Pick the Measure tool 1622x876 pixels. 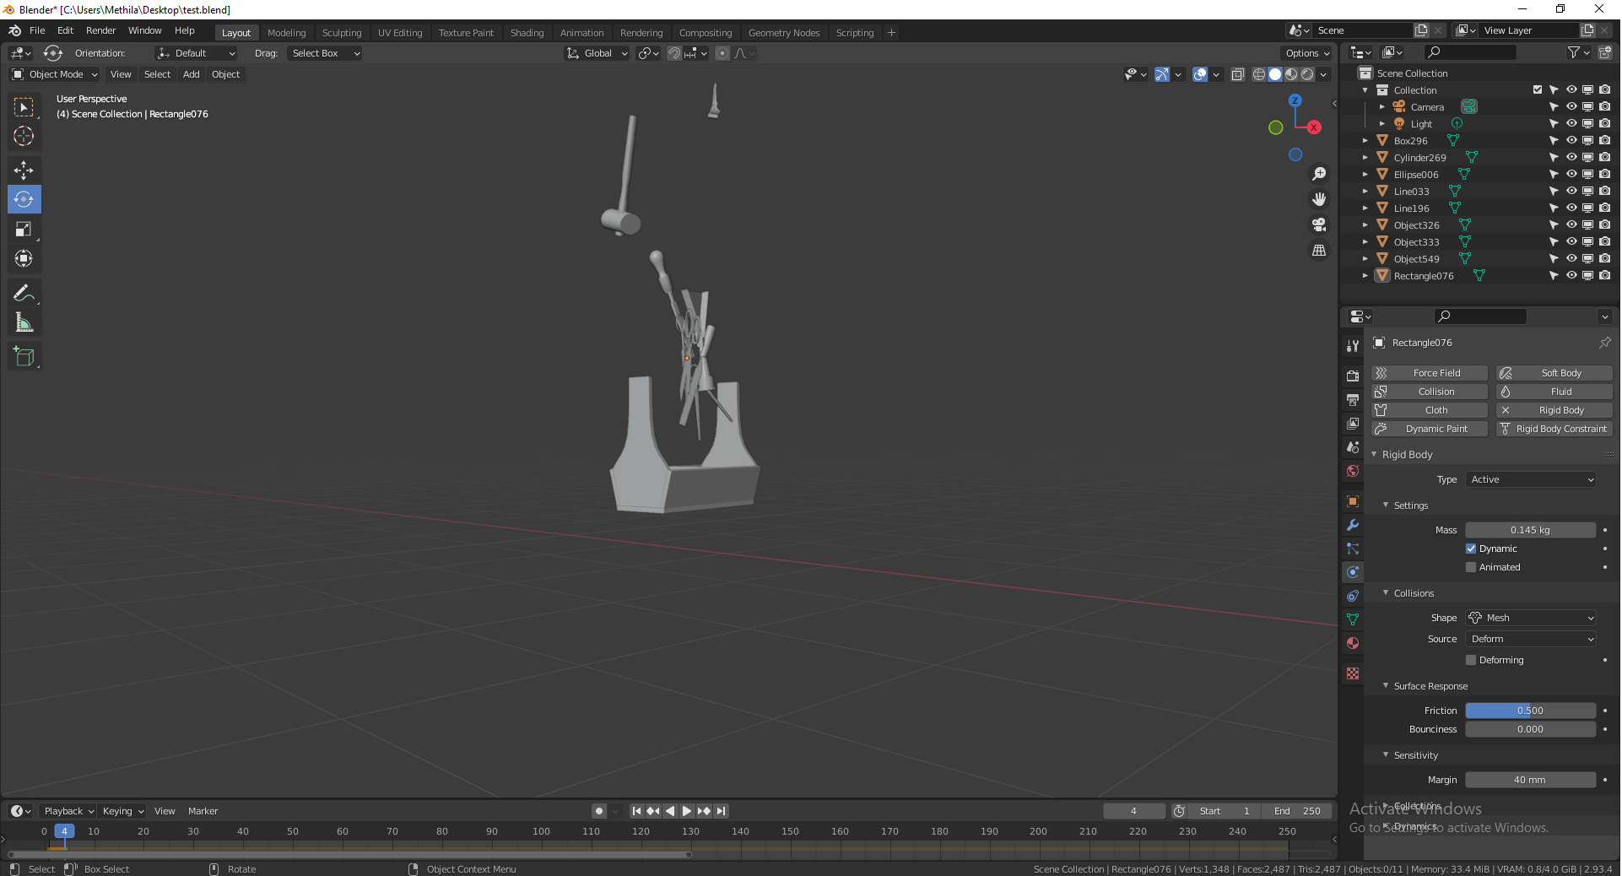coord(24,322)
